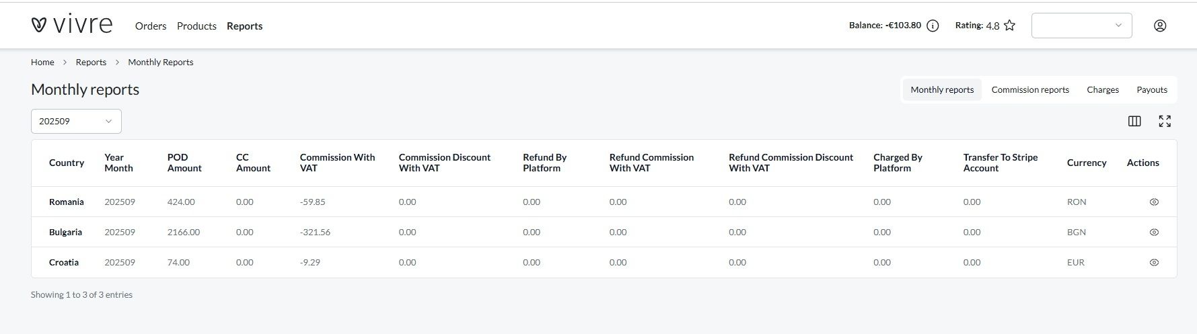Click the rating star icon
Viewport: 1197px width, 334px height.
click(x=1009, y=26)
